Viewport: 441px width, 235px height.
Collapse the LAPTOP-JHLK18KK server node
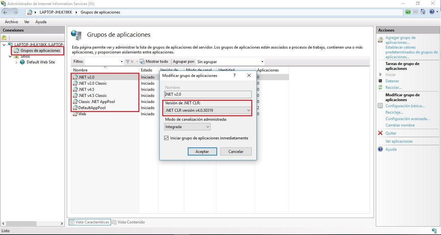coord(4,45)
